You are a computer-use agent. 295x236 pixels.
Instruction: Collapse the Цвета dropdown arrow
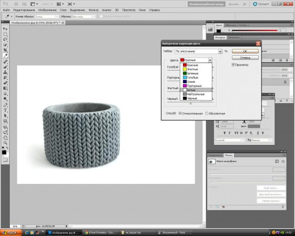coord(210,60)
